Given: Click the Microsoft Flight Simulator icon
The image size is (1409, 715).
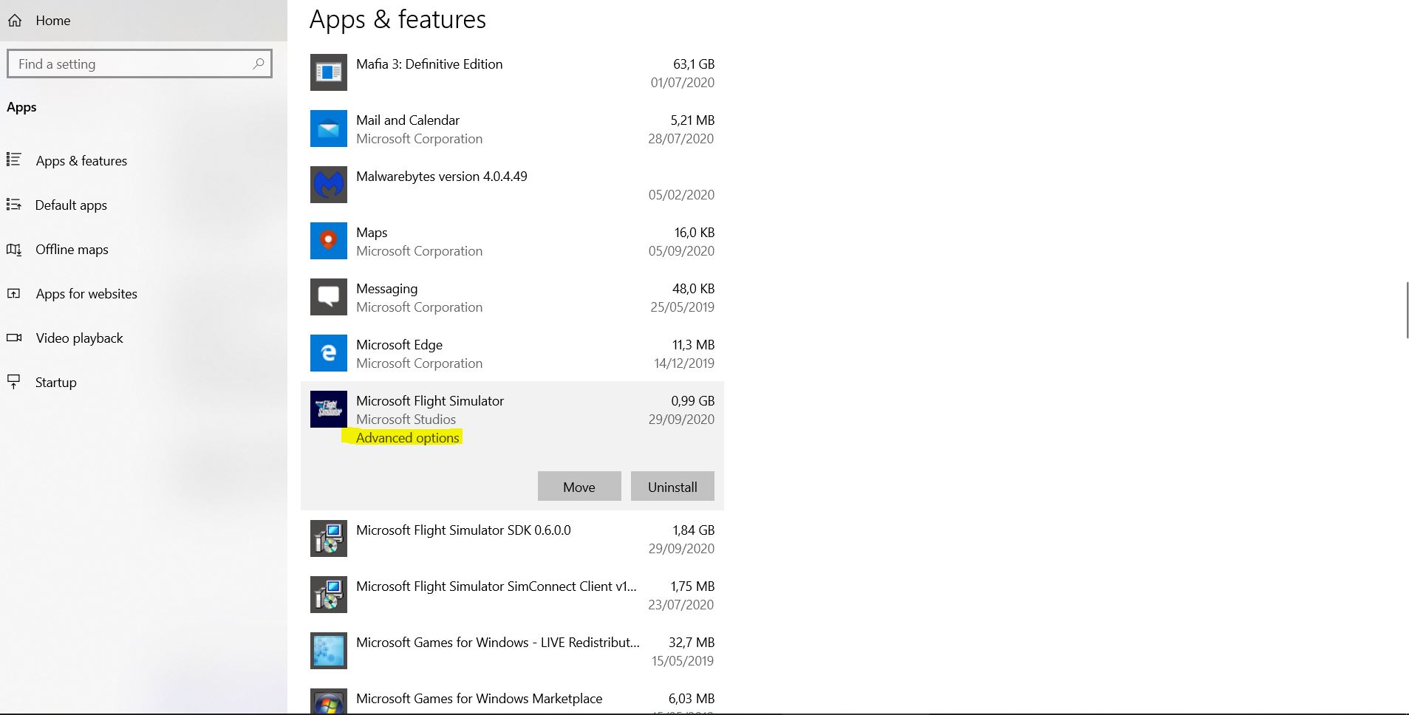Looking at the screenshot, I should pos(328,409).
